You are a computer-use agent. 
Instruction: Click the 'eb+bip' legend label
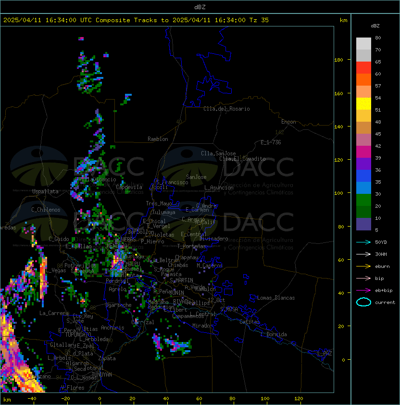click(384, 291)
